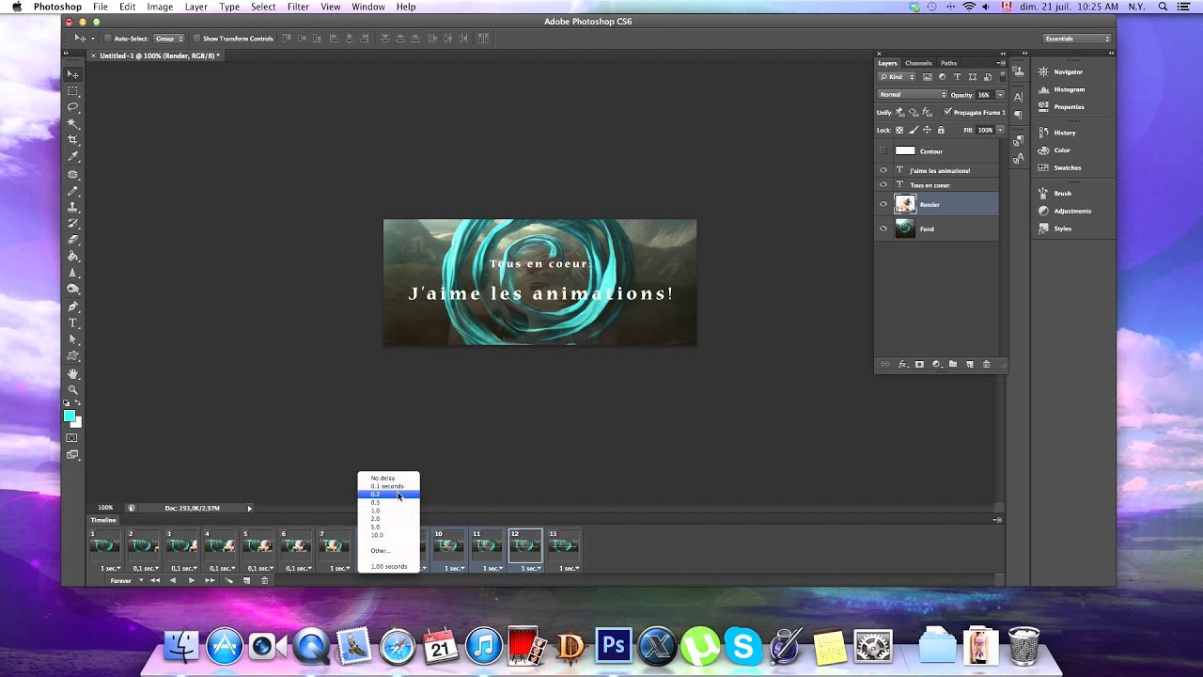Viewport: 1203px width, 677px height.
Task: Open the Filter menu
Action: coord(297,7)
